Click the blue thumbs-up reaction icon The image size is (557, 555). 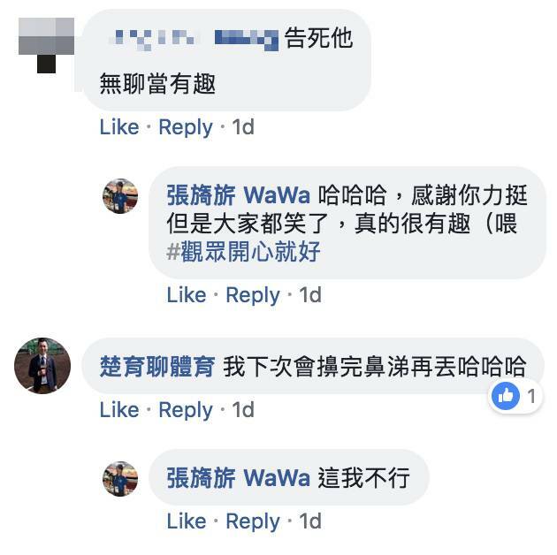pos(506,396)
